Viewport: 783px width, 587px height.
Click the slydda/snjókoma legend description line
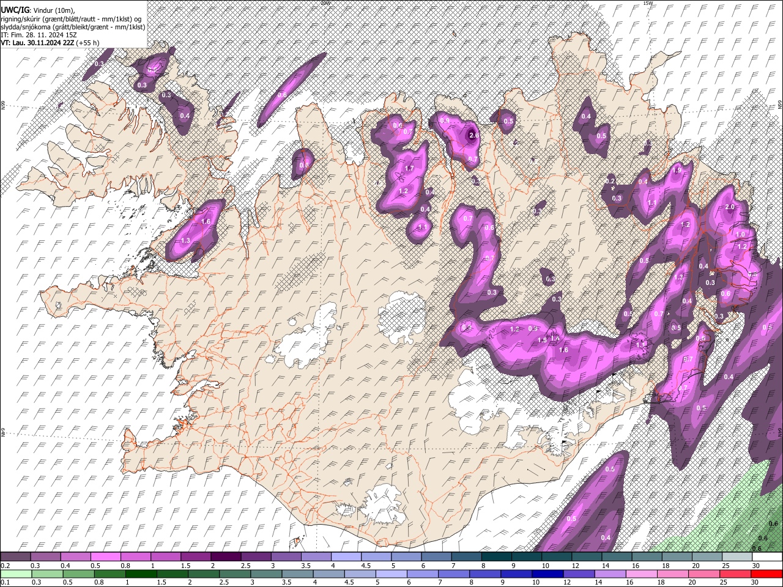73,27
